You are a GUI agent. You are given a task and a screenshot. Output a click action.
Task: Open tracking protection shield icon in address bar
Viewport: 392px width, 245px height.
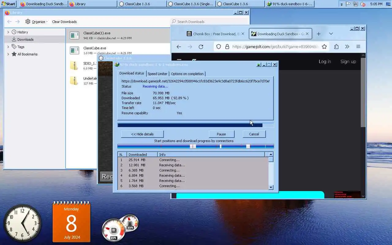point(219,47)
